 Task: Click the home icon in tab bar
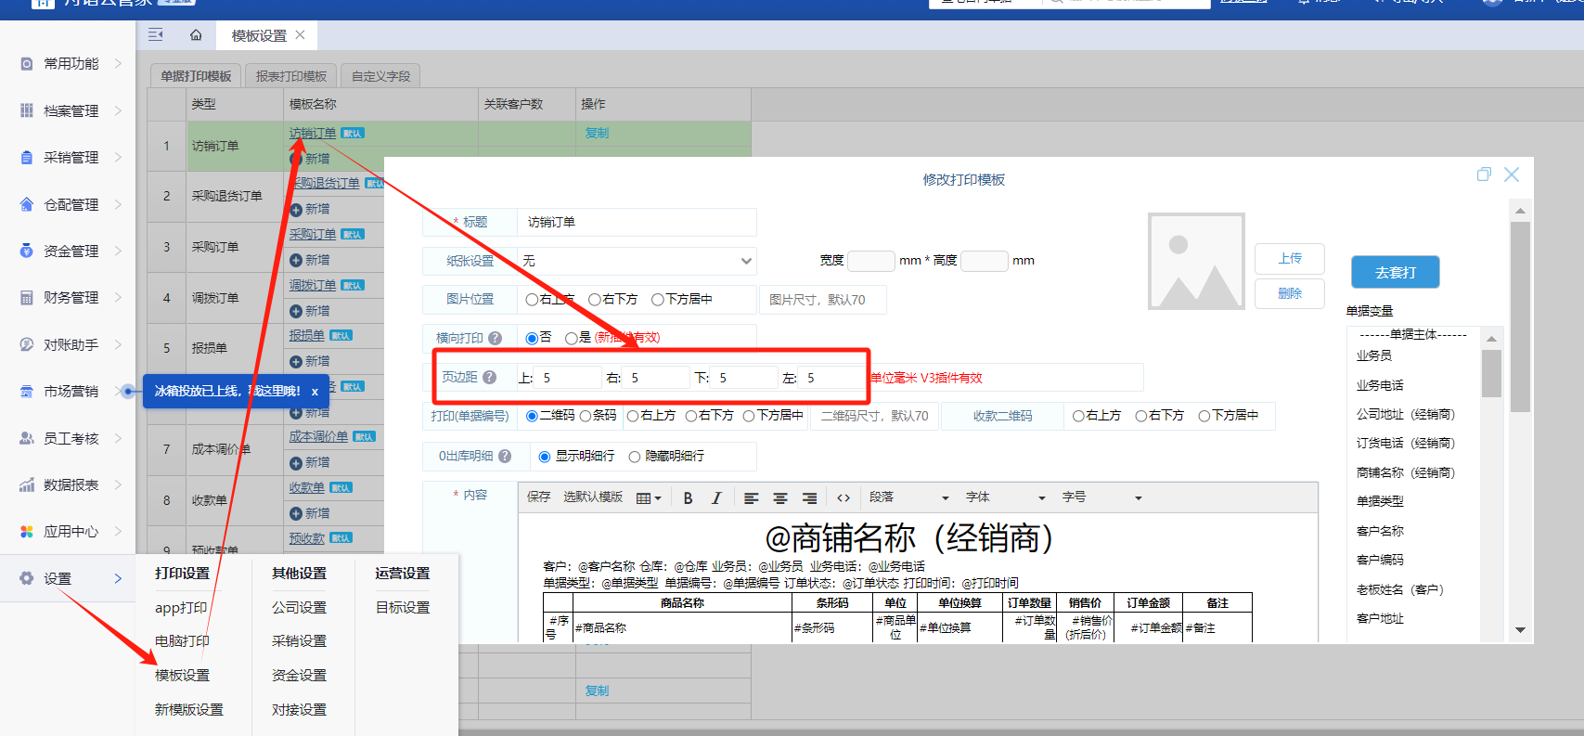click(x=196, y=35)
